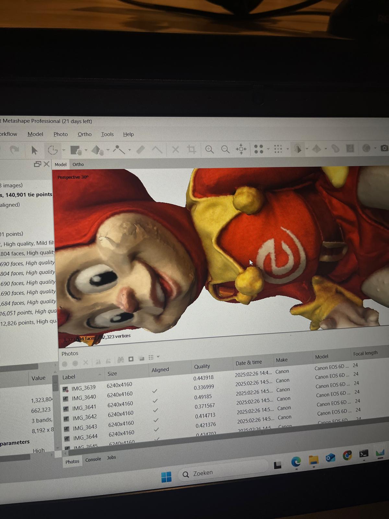Click the Remove Cameras X in Photos pane
The height and width of the screenshot is (519, 389).
86,363
